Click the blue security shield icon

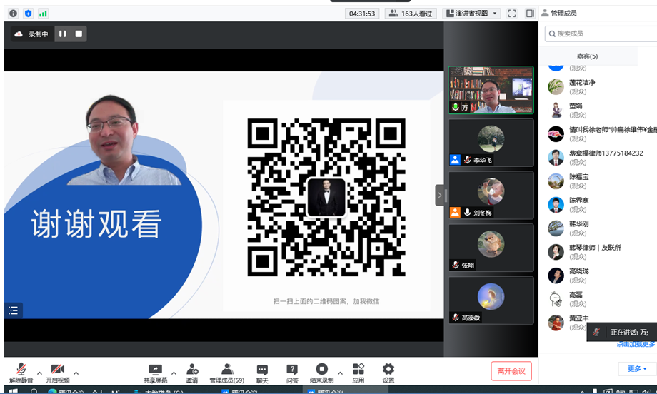28,14
